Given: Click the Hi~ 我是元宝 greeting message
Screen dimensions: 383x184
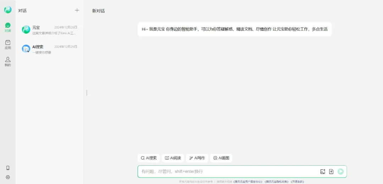Looking at the screenshot, I should point(234,29).
